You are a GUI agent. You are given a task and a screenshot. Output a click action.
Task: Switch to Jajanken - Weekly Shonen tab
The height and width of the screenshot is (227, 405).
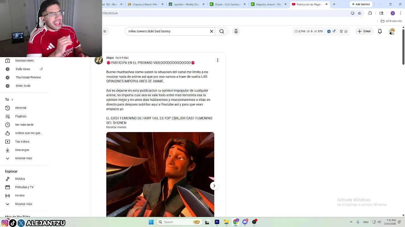[x=186, y=4]
